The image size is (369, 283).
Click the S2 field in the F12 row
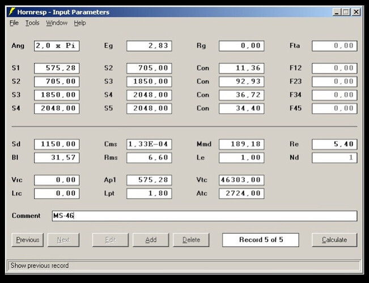tap(149, 68)
